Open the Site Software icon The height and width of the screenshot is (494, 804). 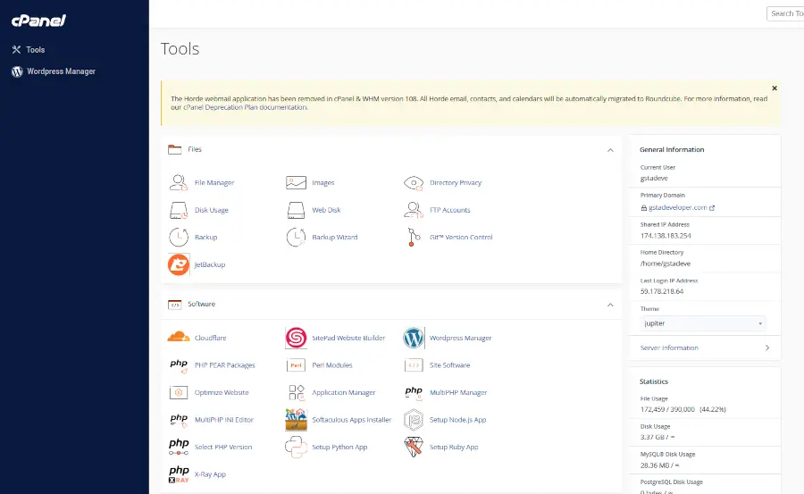pyautogui.click(x=414, y=365)
